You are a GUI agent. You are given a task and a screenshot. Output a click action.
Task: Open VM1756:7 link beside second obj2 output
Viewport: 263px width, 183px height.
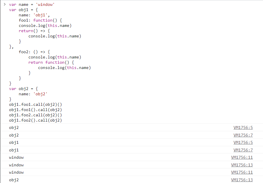click(x=243, y=135)
